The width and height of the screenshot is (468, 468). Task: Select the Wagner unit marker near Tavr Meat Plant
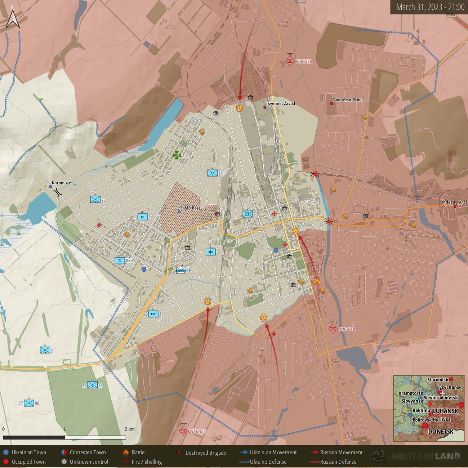[x=290, y=61]
